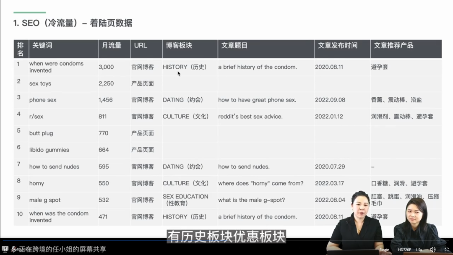Pause the video playback
This screenshot has height=255, width=453.
5,249
